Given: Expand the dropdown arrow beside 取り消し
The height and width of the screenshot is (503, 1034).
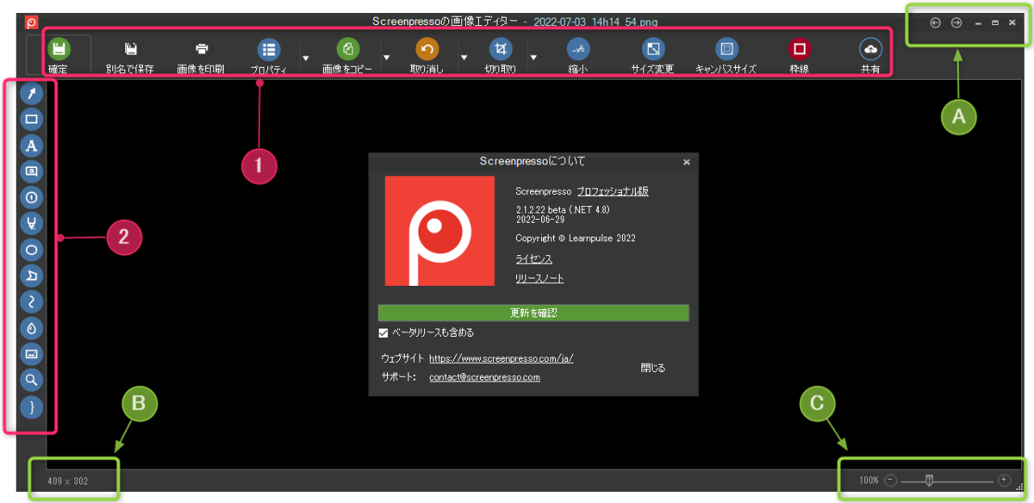Looking at the screenshot, I should [x=464, y=58].
